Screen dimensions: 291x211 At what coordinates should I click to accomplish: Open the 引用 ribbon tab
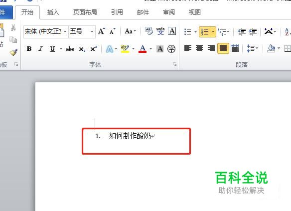point(117,12)
